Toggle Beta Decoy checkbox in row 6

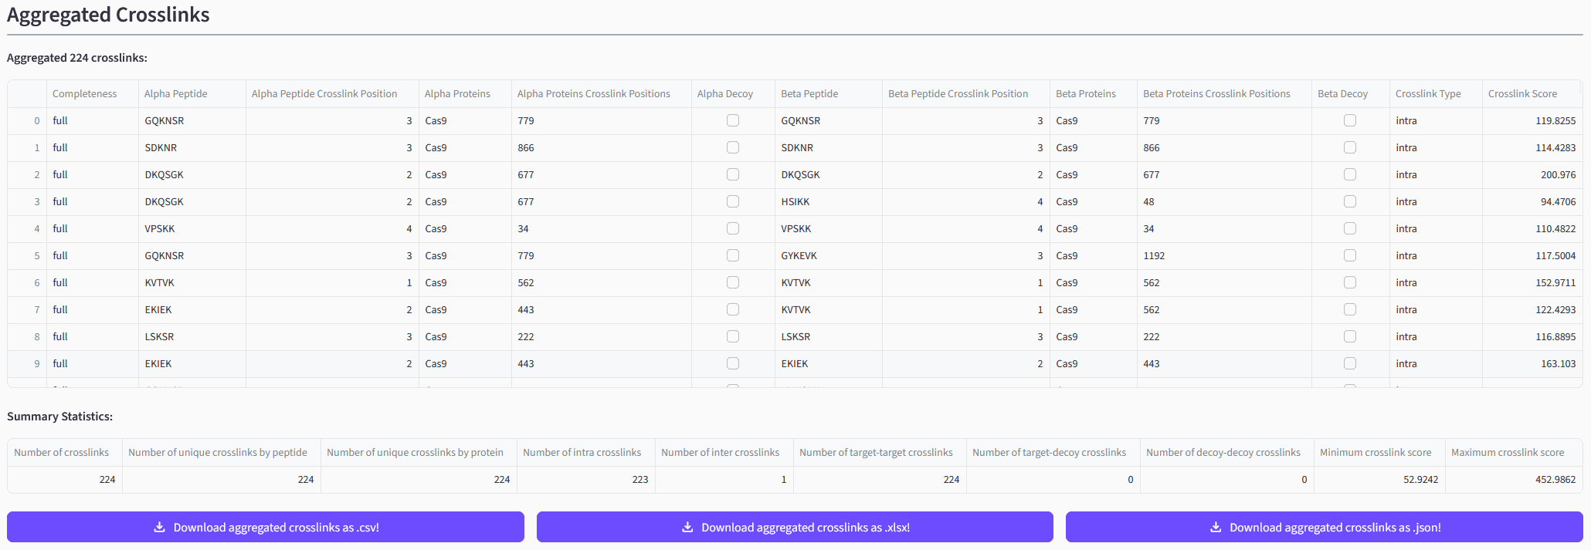pos(1350,283)
